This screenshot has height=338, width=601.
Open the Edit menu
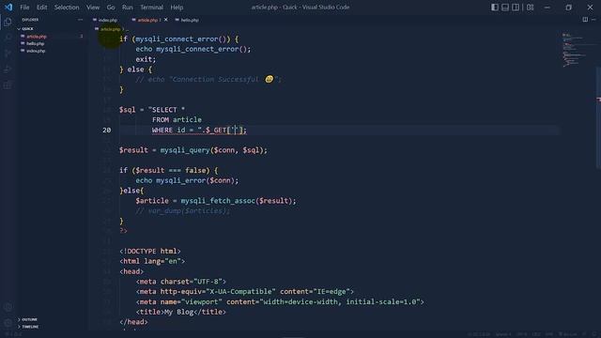click(41, 8)
